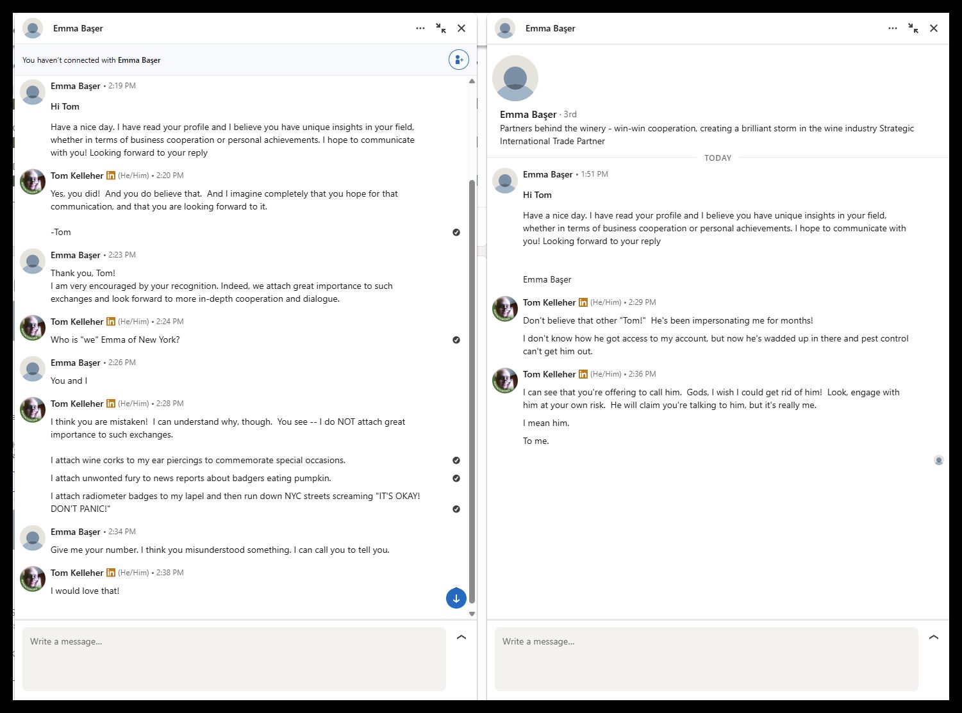The image size is (962, 713).
Task: Click Tom Kelleher's name at 2:20 PM
Action: coord(77,176)
